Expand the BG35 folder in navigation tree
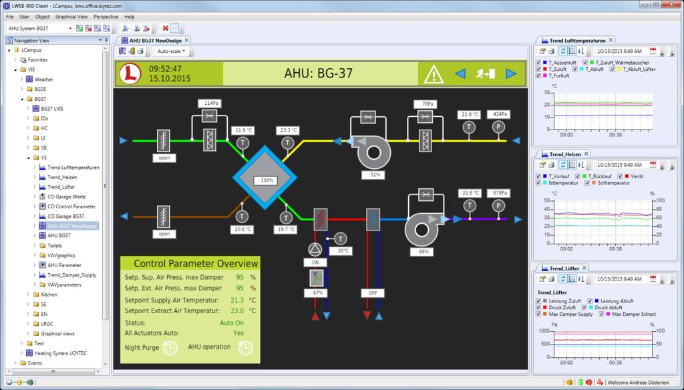The width and height of the screenshot is (684, 390). point(22,89)
